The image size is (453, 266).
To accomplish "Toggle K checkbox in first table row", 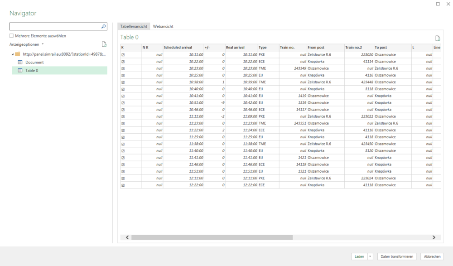I will point(123,55).
